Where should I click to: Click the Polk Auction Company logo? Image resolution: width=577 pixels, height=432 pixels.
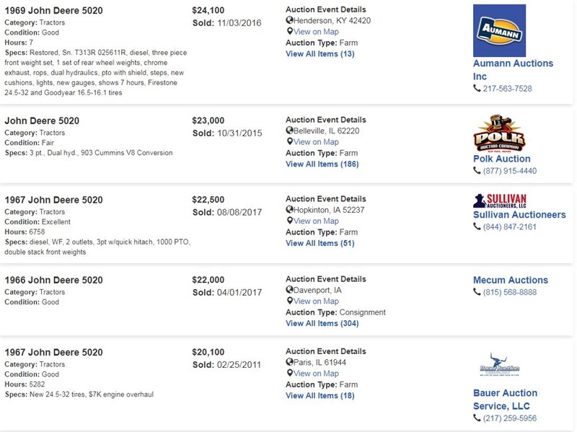tap(499, 133)
